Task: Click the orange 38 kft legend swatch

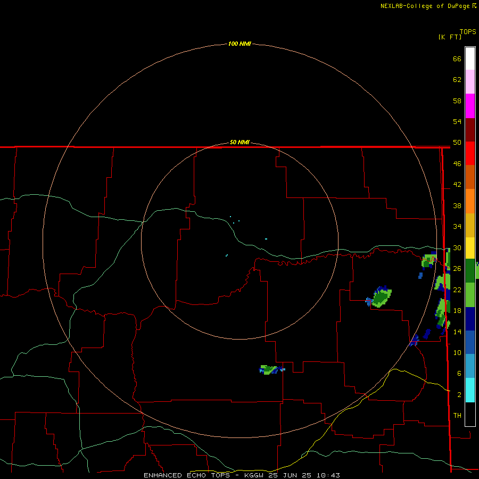Action: (470, 201)
